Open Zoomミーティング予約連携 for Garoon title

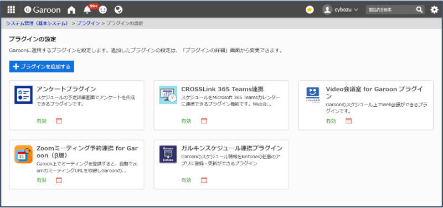tap(87, 152)
